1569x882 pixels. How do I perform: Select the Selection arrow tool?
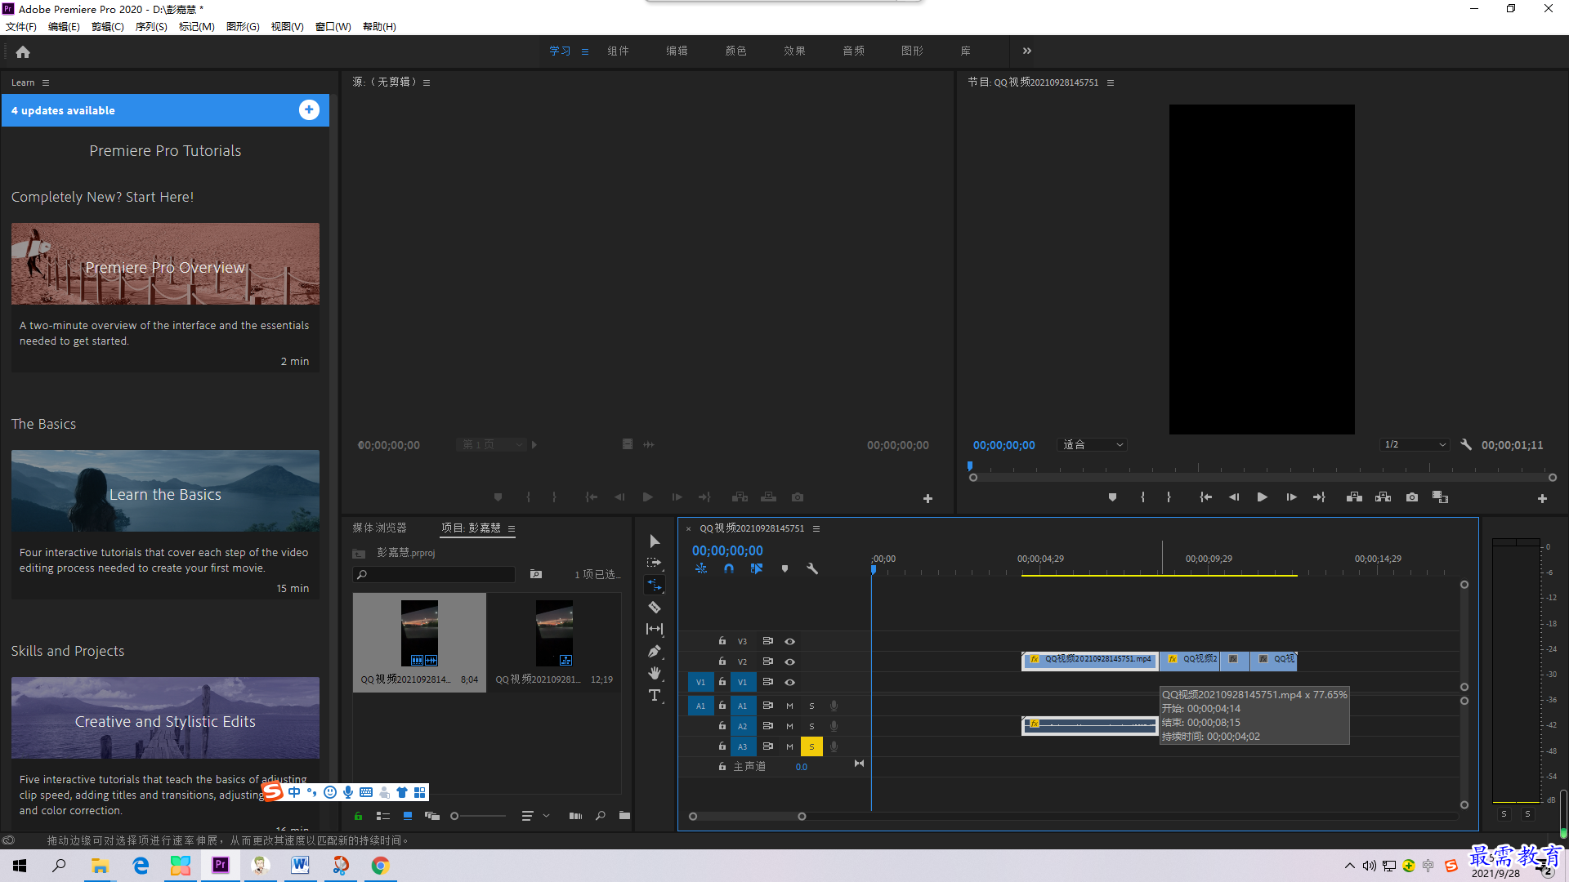click(655, 541)
